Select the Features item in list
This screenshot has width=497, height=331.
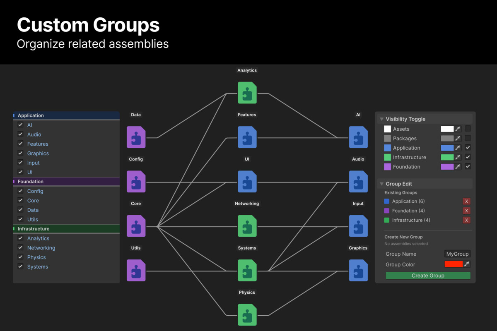coord(38,144)
